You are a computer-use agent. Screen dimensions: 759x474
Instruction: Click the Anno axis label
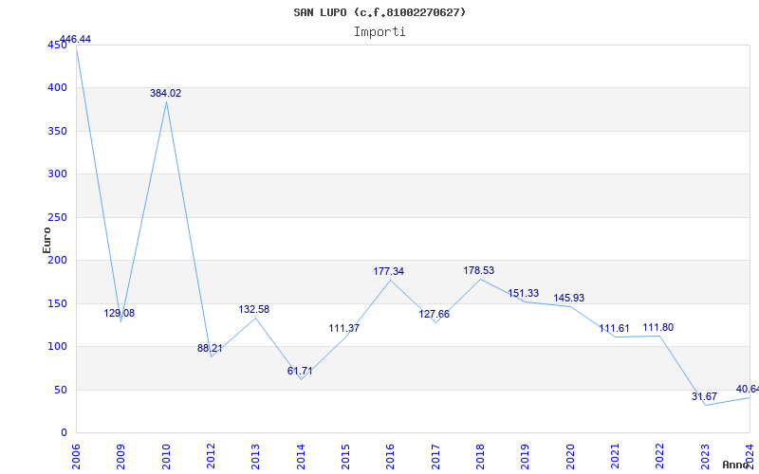[x=736, y=465]
